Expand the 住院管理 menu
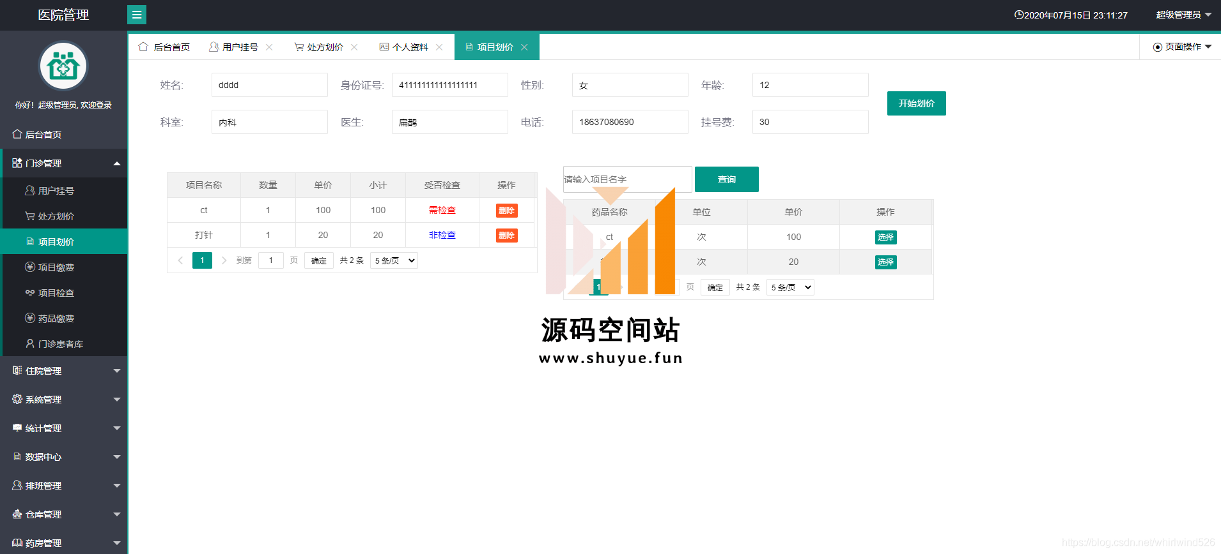 click(117, 371)
